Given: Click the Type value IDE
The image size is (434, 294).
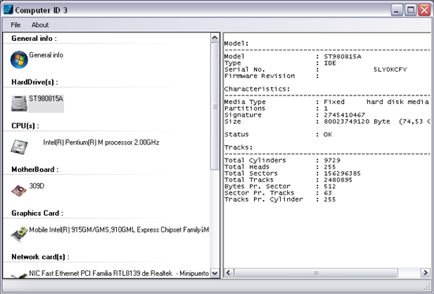Looking at the screenshot, I should (330, 63).
